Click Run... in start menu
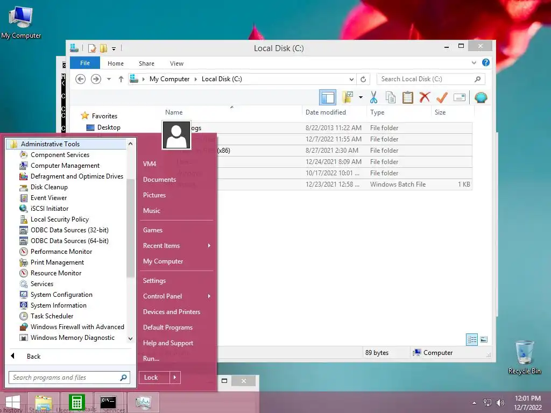Viewport: 551px width, 413px height. pyautogui.click(x=151, y=359)
